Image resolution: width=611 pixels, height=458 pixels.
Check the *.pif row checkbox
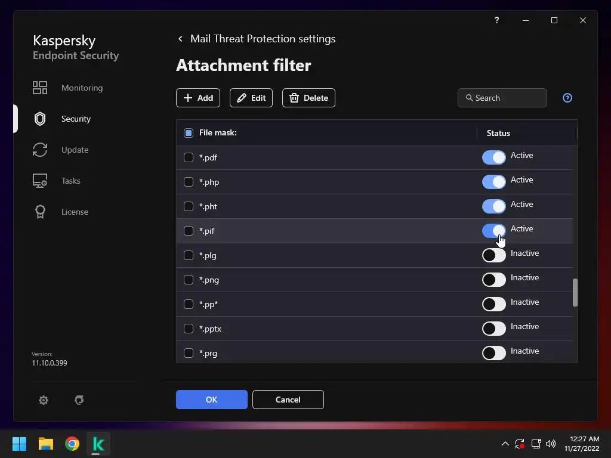point(188,231)
